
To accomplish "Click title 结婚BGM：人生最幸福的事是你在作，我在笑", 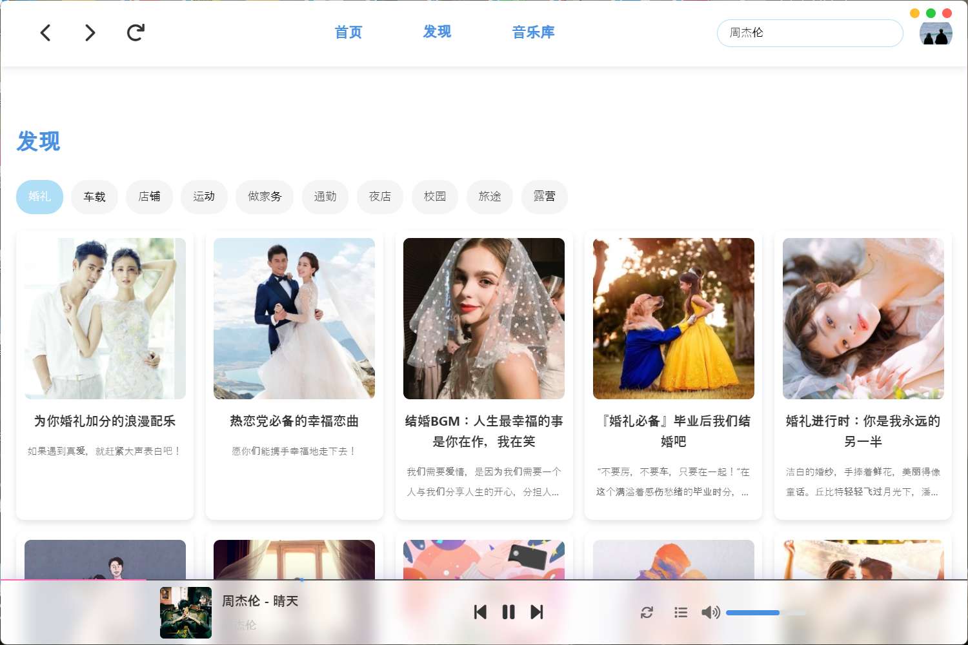I will pyautogui.click(x=484, y=432).
